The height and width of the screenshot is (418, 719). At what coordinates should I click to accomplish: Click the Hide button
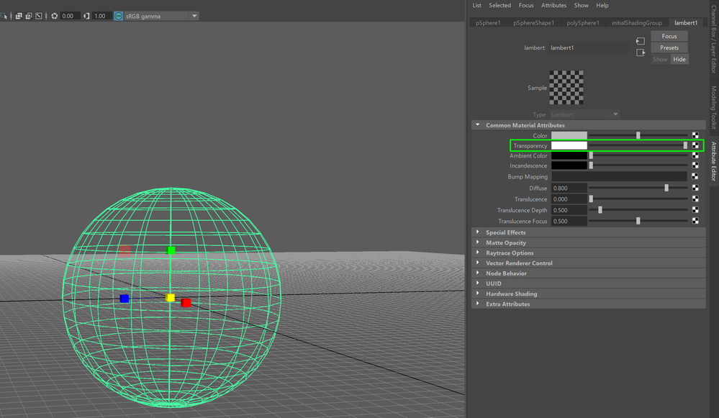[679, 59]
